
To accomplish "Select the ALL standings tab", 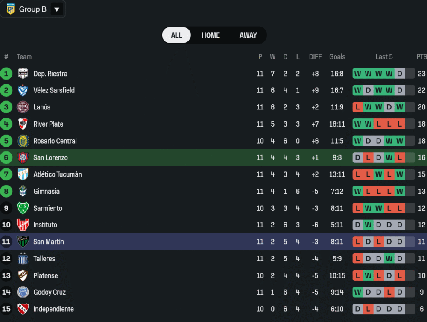I will 176,35.
